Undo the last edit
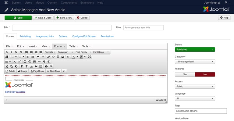This screenshot has width=234, height=121. click(x=38, y=57)
